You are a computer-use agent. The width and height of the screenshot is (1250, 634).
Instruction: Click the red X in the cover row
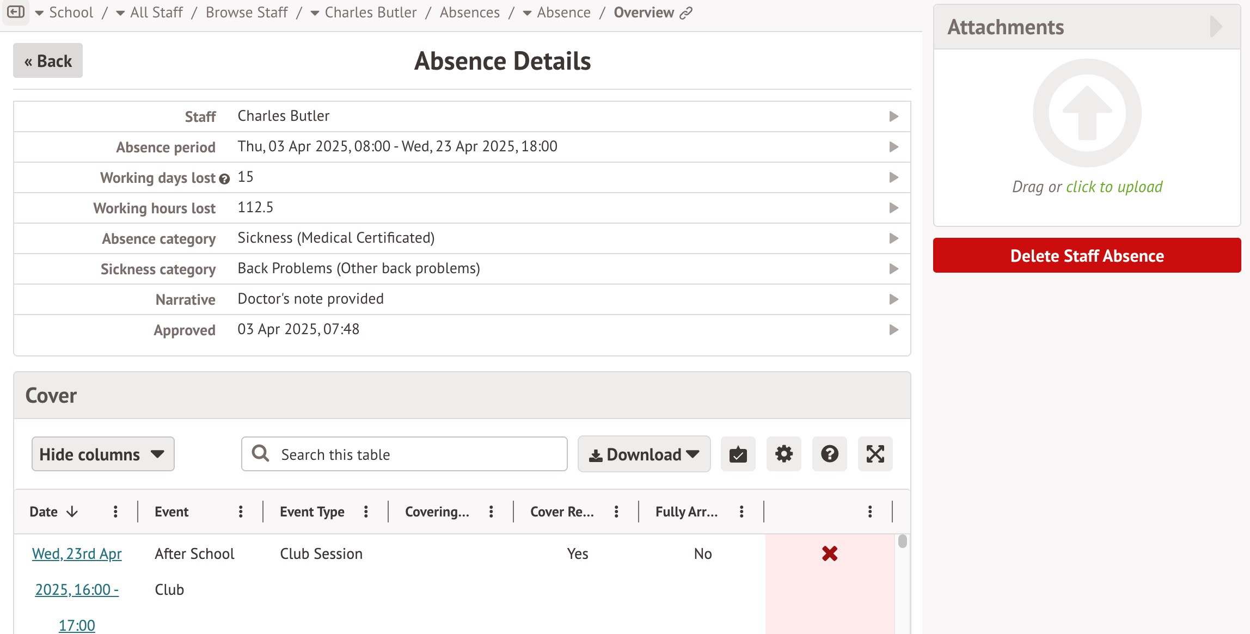point(830,553)
